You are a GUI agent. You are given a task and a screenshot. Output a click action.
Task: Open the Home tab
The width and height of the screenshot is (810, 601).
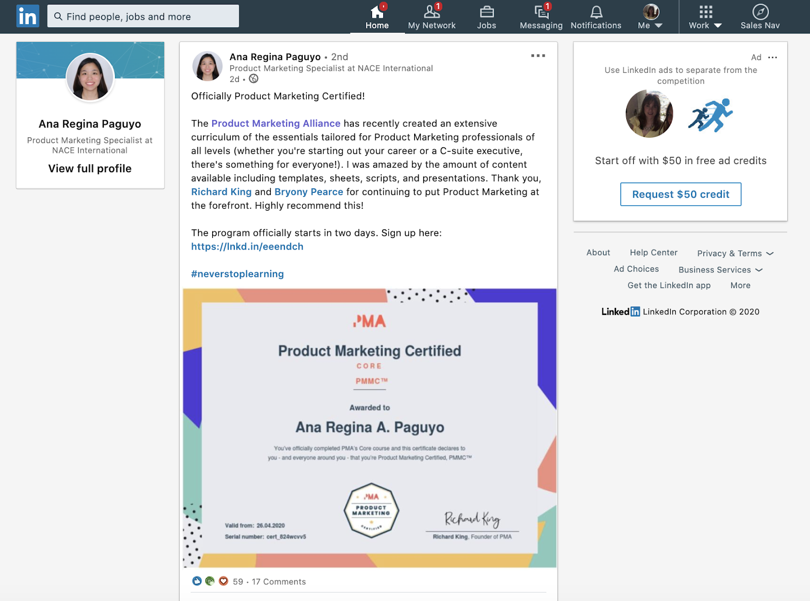coord(377,17)
